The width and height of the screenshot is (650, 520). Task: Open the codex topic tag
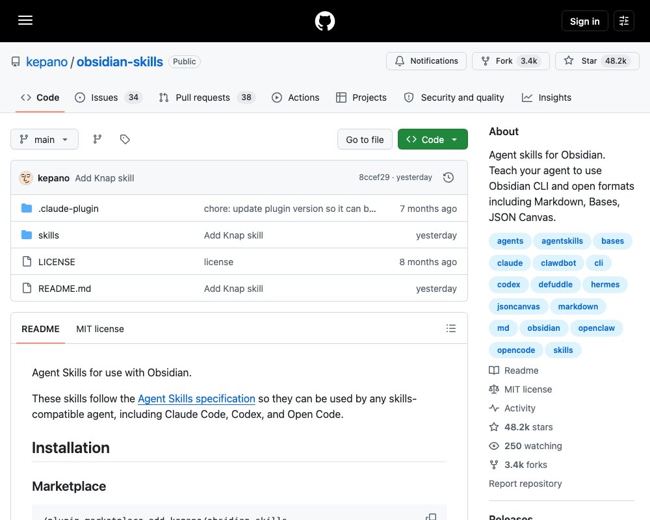click(509, 285)
